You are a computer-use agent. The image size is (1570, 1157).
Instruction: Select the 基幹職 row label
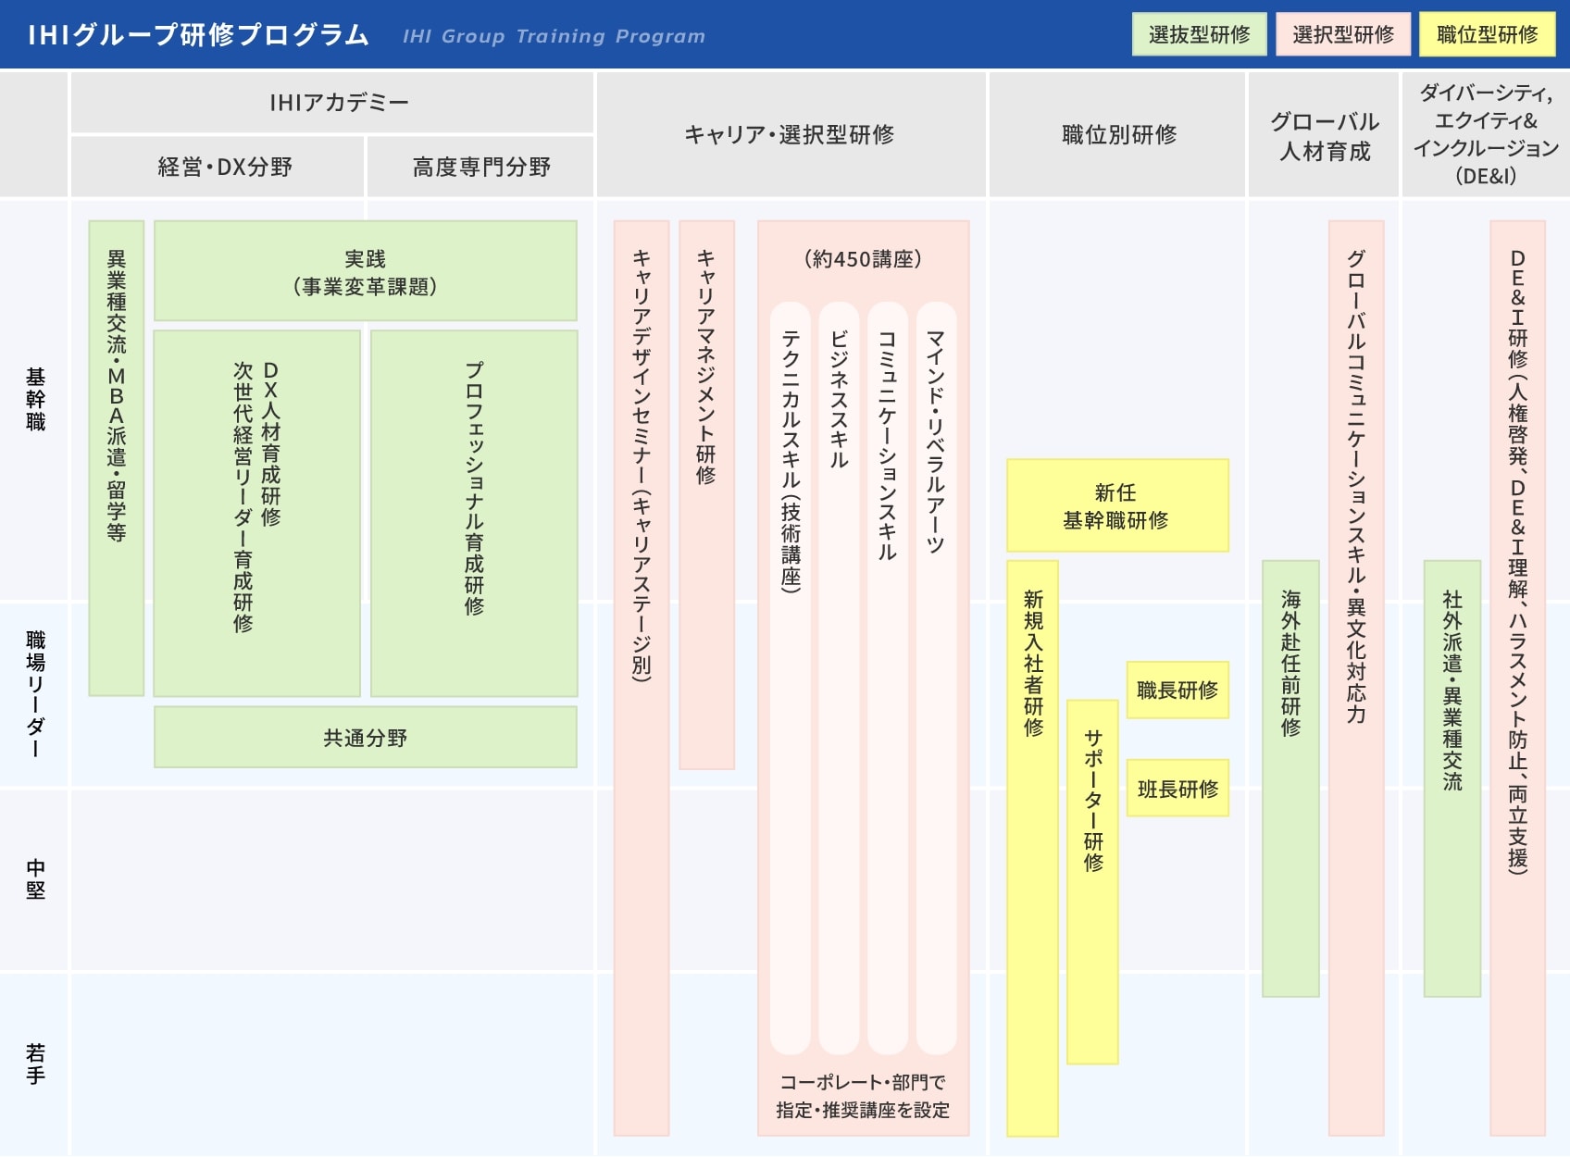[x=35, y=399]
